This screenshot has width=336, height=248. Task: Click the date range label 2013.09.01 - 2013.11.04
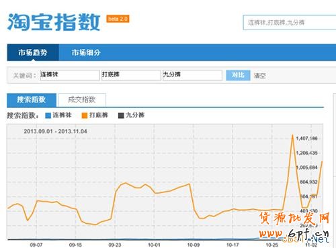(x=55, y=131)
